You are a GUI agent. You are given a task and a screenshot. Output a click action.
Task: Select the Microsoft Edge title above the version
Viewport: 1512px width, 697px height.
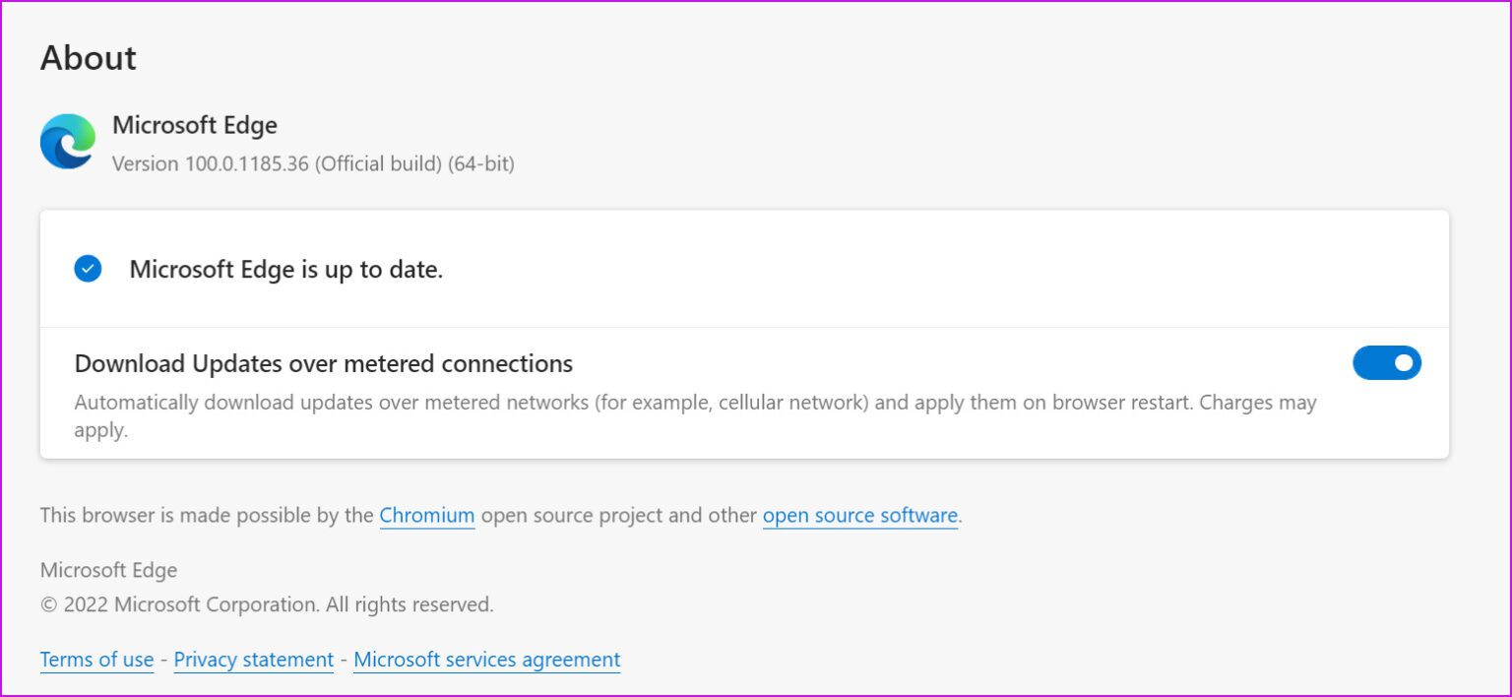tap(196, 125)
